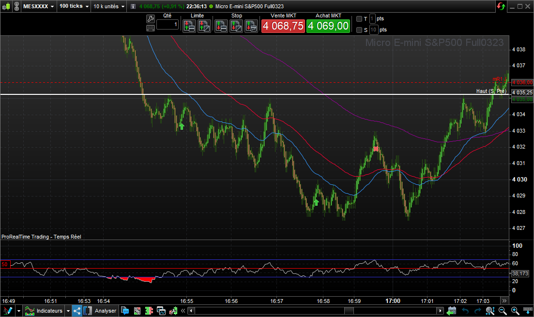Click the chat bubbles icon in the bottom toolbar
The width and height of the screenshot is (534, 317).
point(125,311)
